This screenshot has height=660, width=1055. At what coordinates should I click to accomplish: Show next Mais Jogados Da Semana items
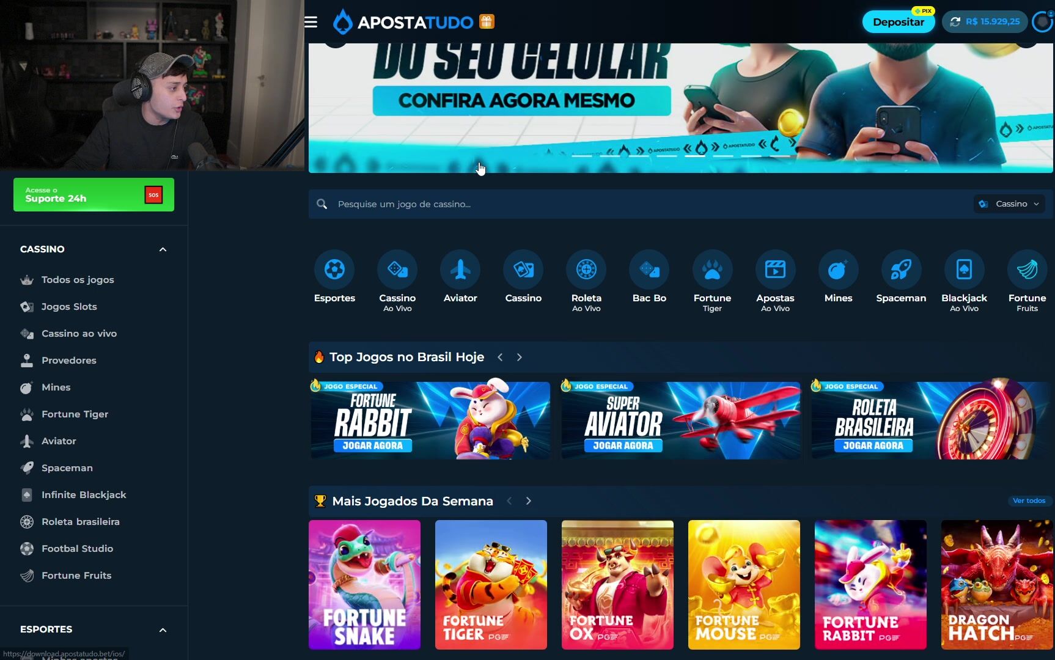529,501
